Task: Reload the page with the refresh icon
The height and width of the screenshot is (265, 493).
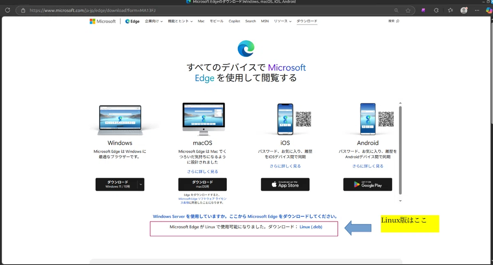Action: click(x=7, y=10)
